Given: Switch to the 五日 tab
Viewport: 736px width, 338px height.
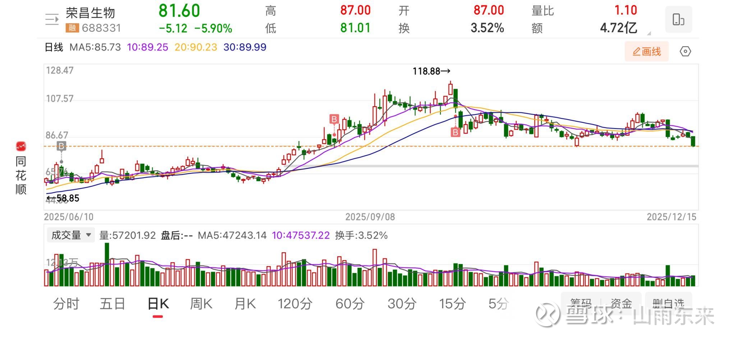Looking at the screenshot, I should [112, 304].
